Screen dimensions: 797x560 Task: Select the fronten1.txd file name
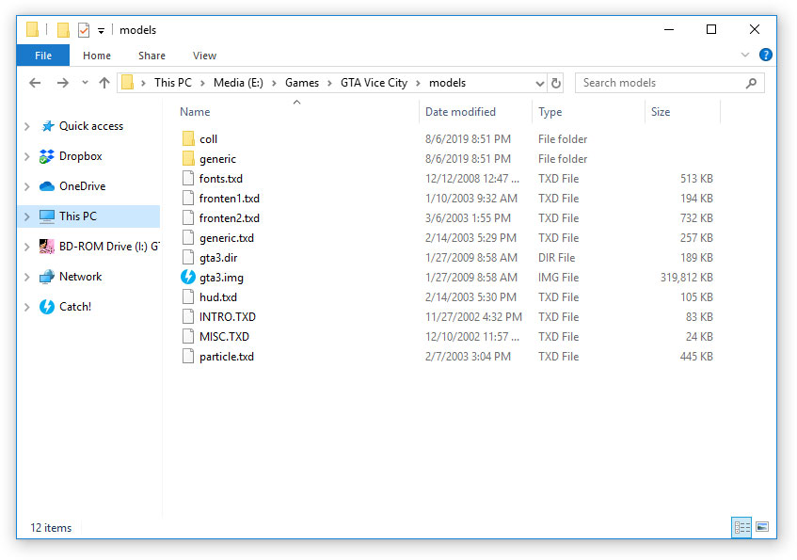230,199
